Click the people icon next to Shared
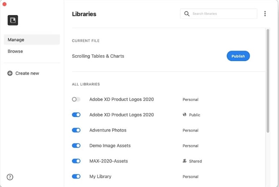The image size is (279, 187). (x=185, y=161)
